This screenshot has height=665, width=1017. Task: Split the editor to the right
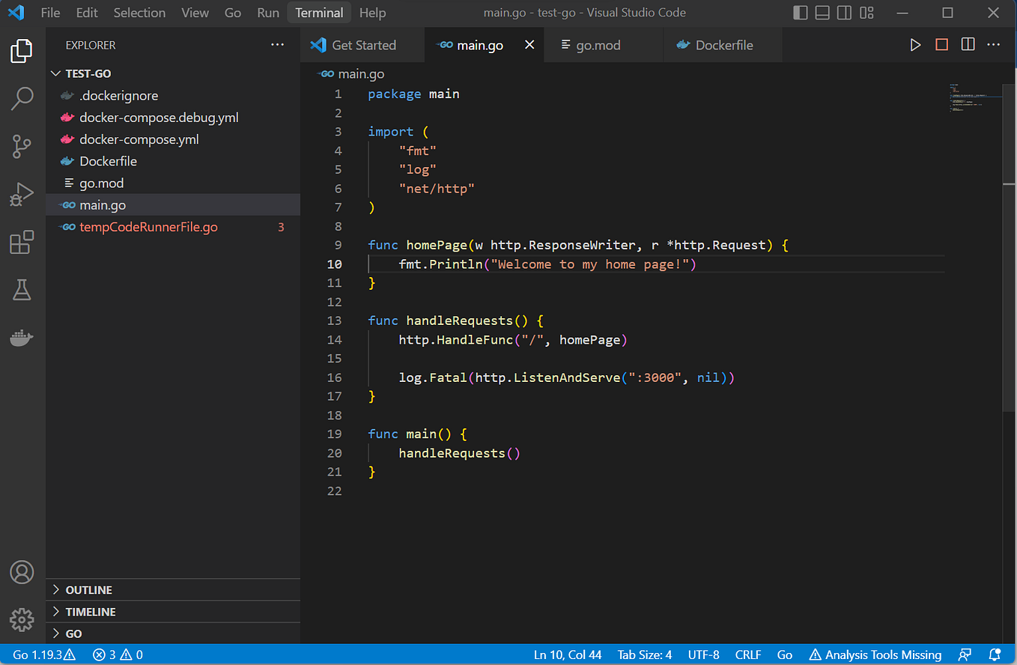point(968,45)
